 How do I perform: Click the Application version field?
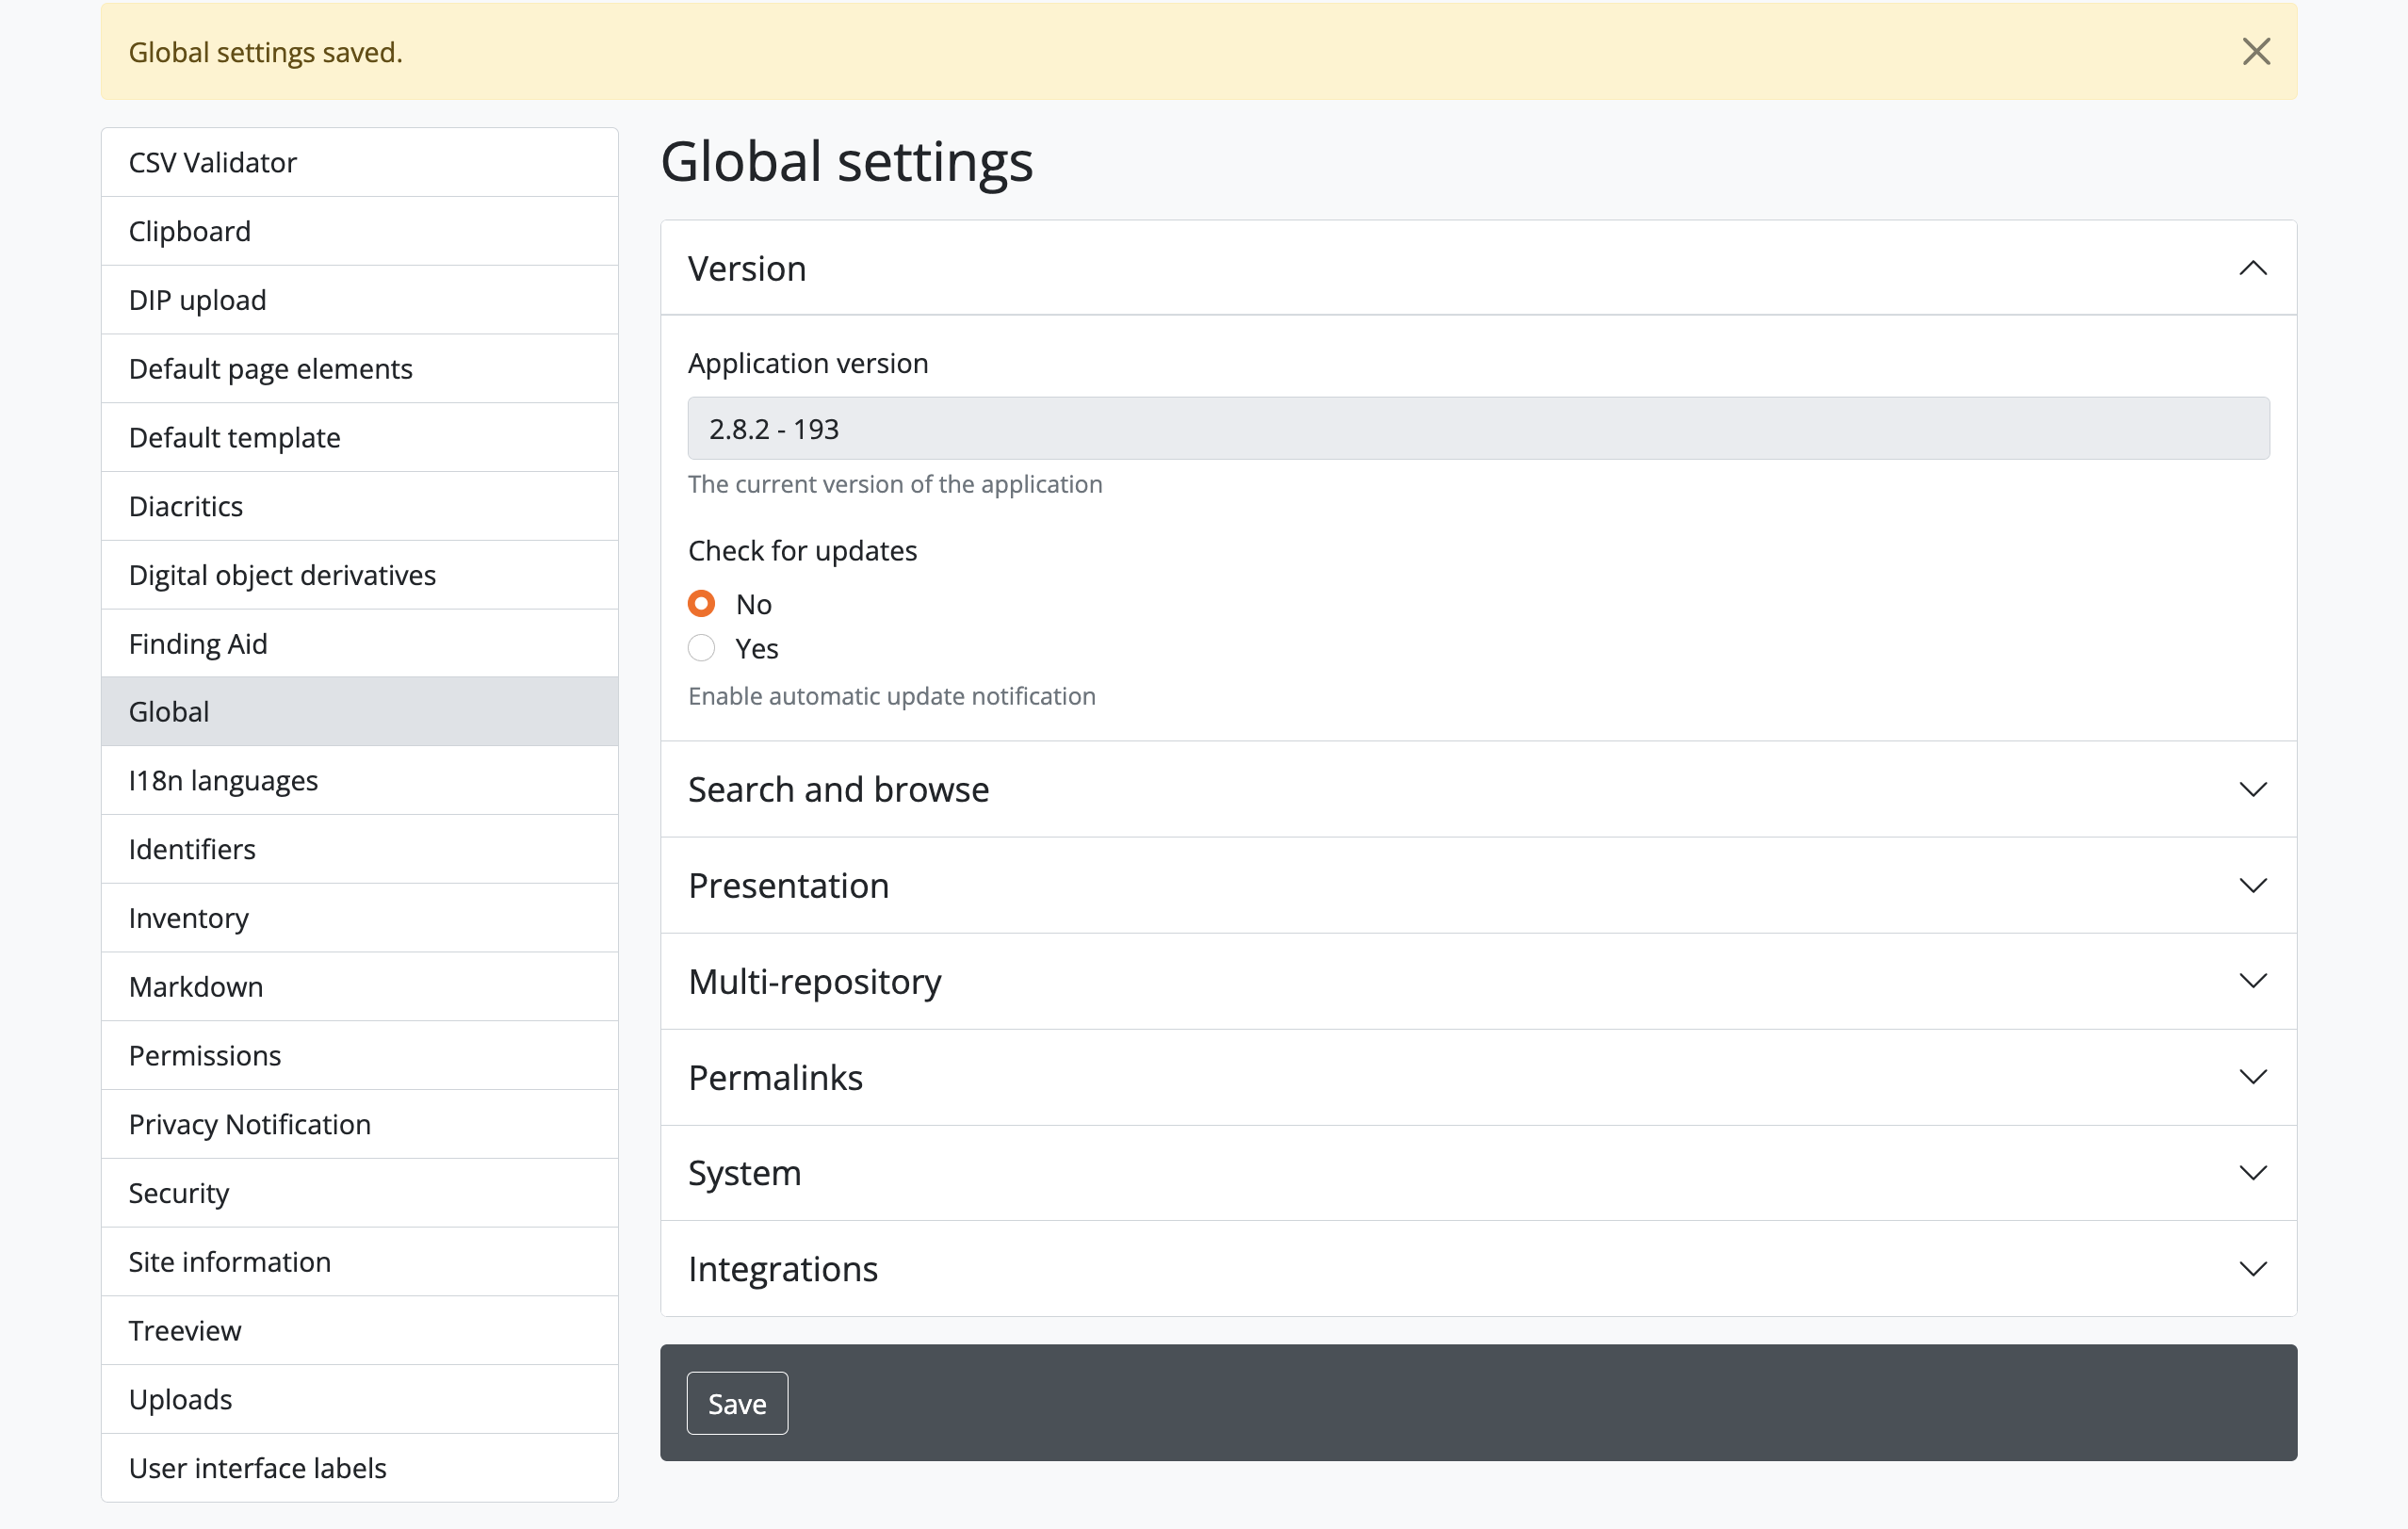(1477, 429)
